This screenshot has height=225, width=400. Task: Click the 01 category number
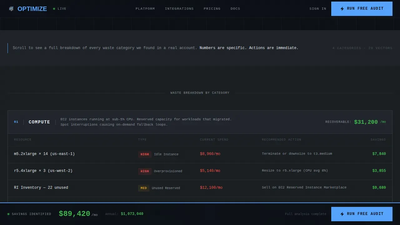16,122
